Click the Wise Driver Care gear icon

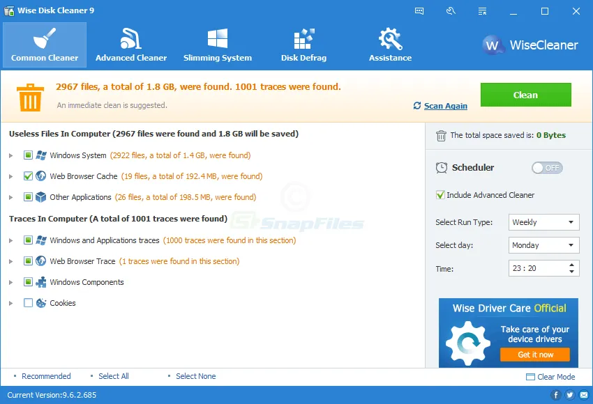(468, 343)
